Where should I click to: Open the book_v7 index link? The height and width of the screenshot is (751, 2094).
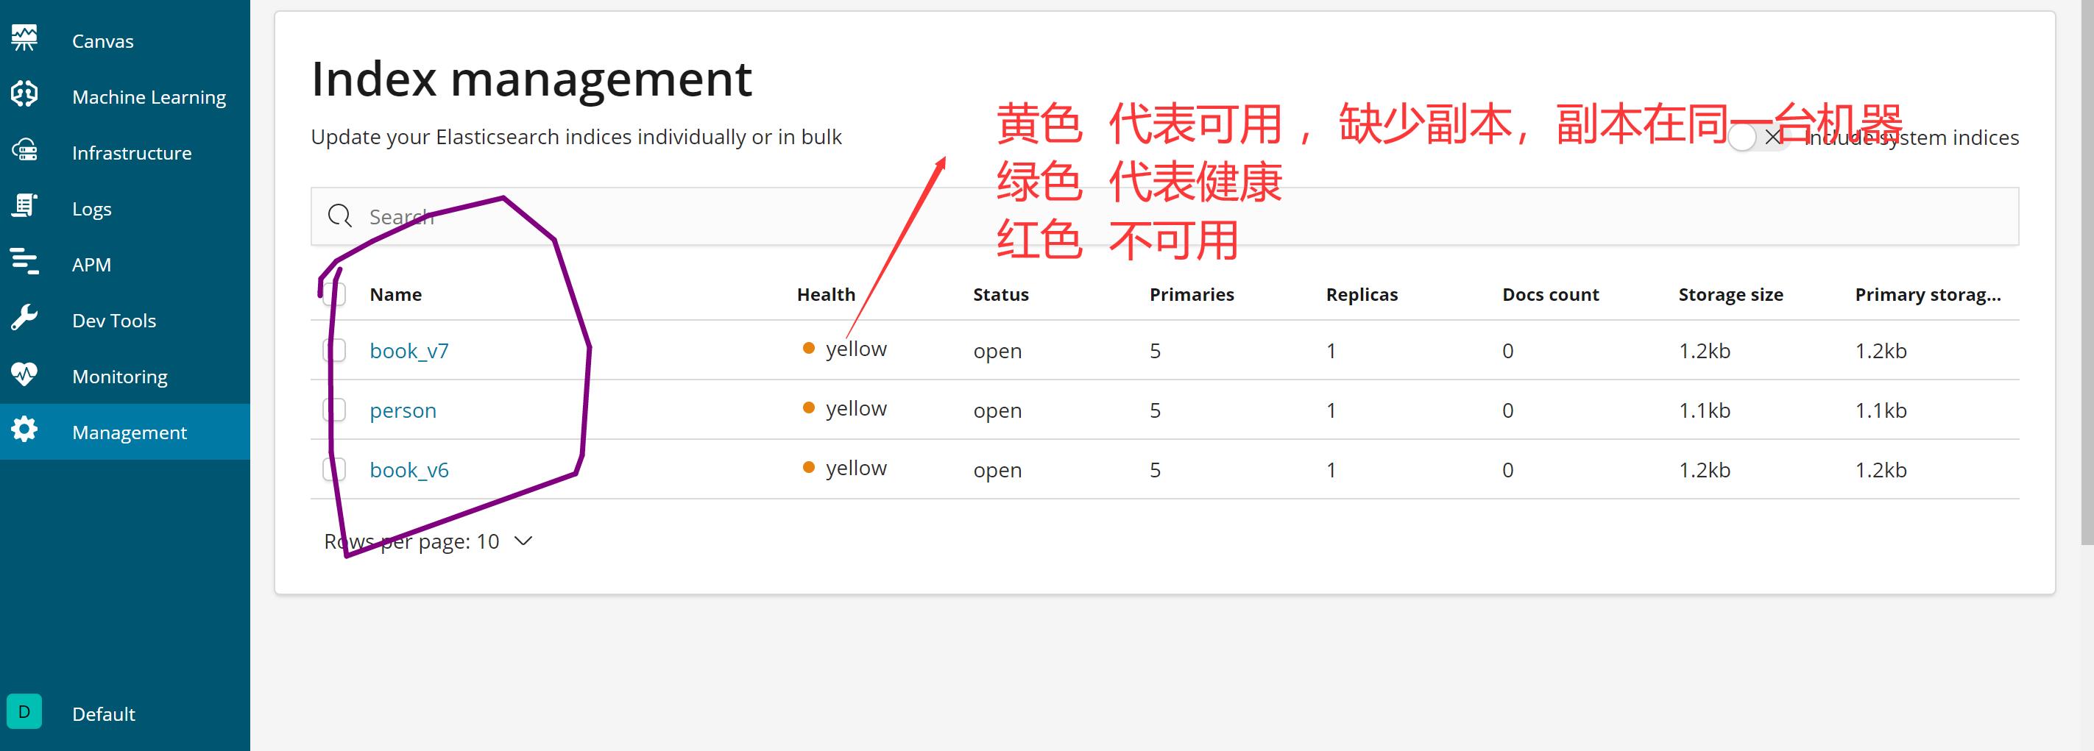click(x=409, y=351)
